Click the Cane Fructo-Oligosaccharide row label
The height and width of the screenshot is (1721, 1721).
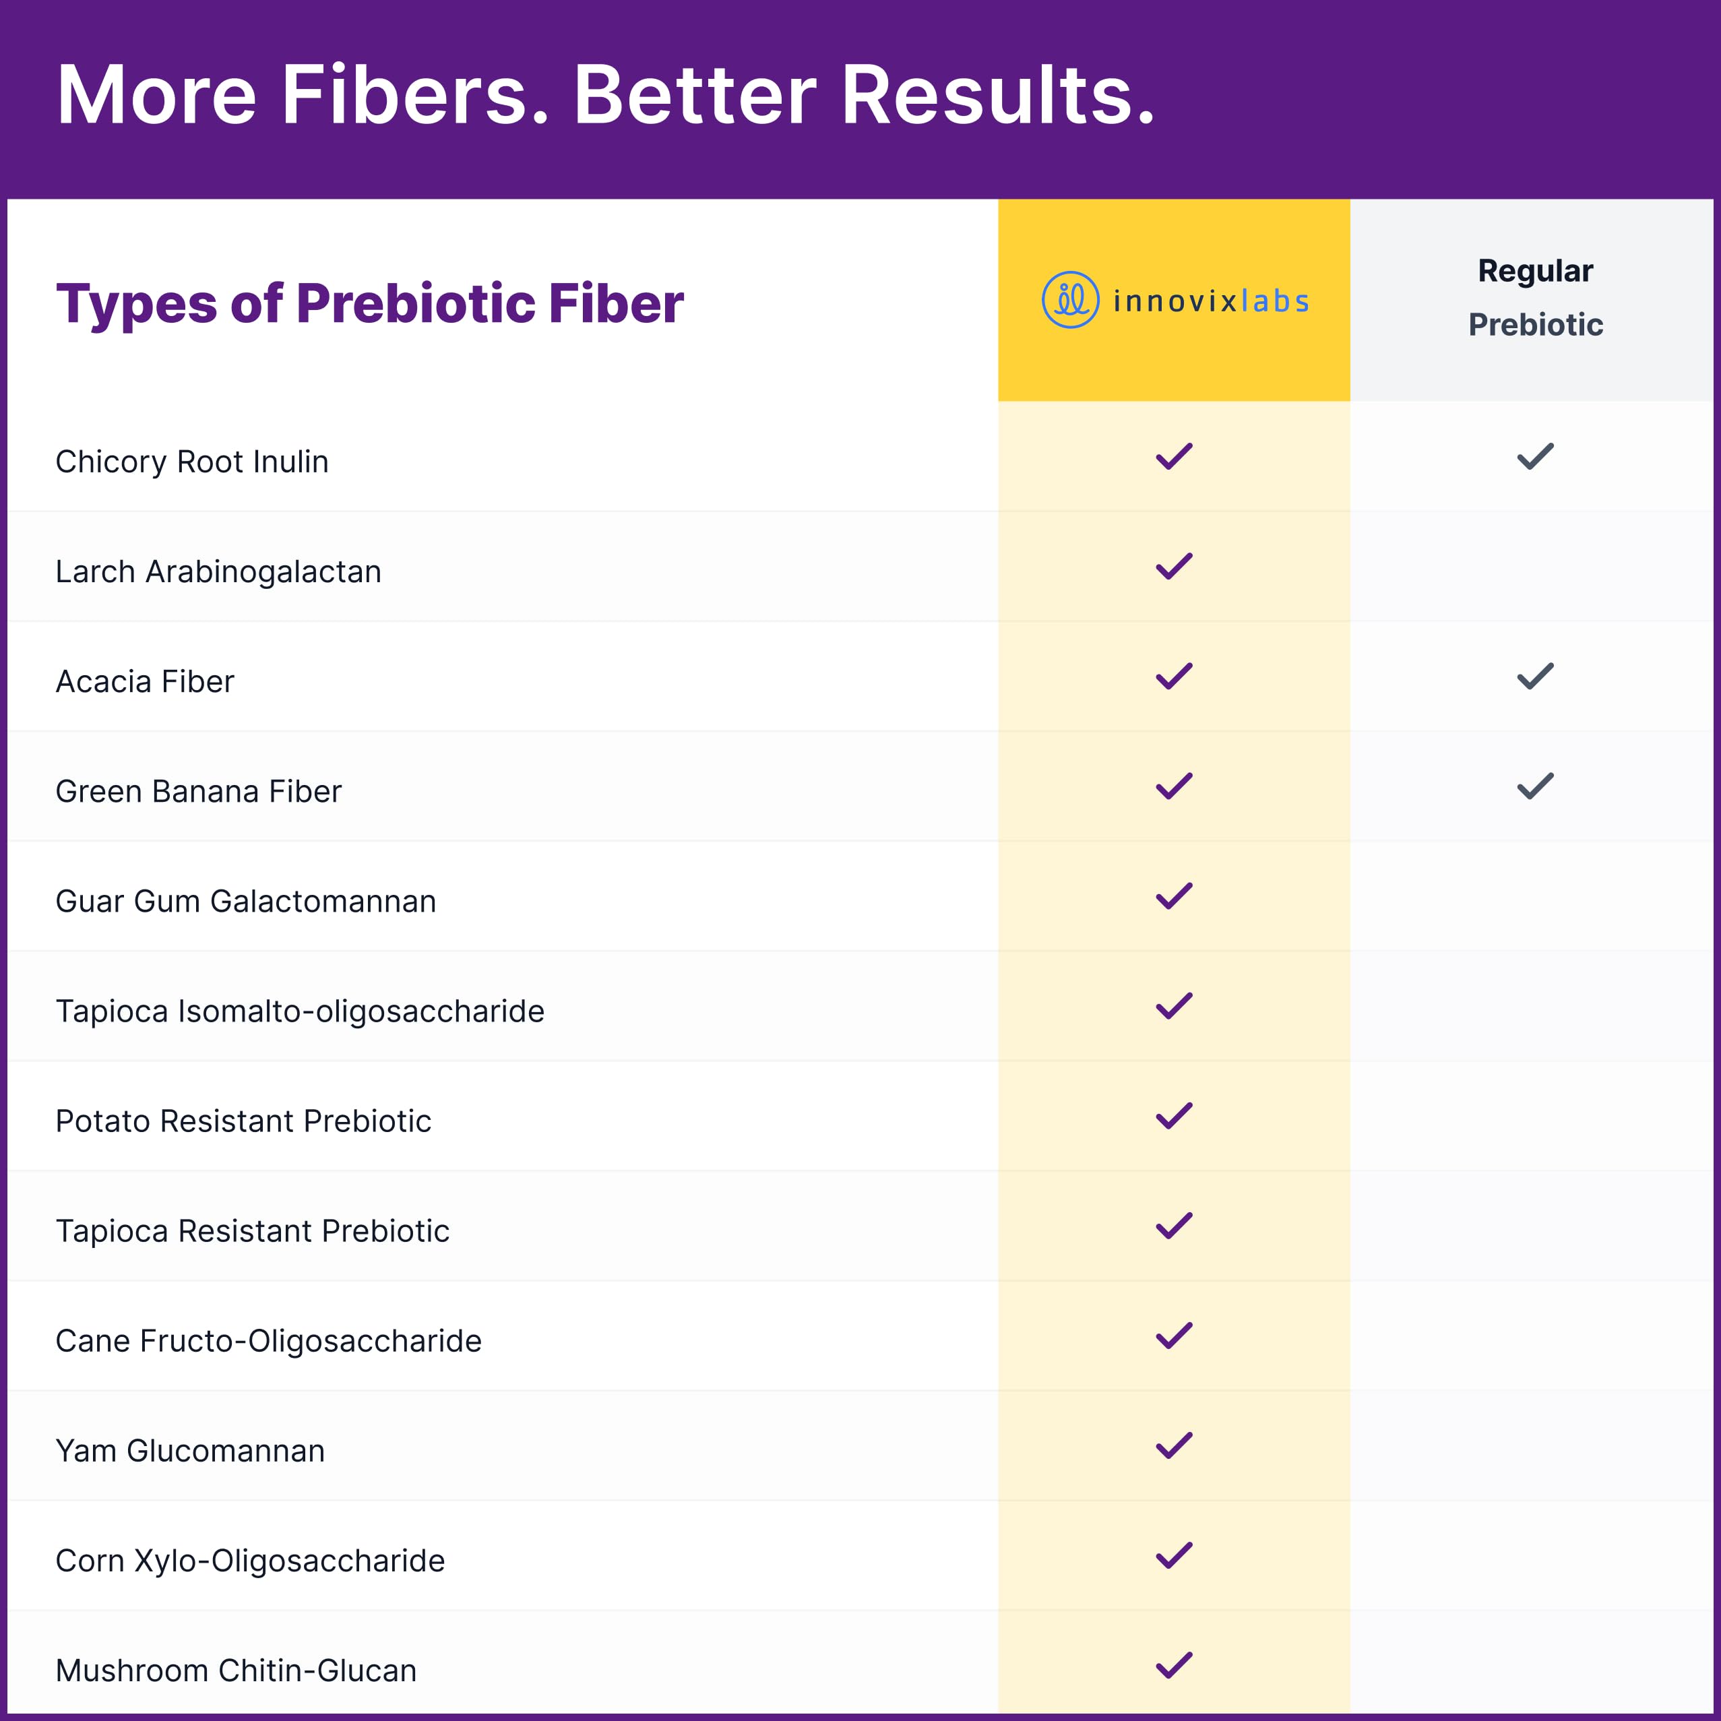pos(268,1341)
